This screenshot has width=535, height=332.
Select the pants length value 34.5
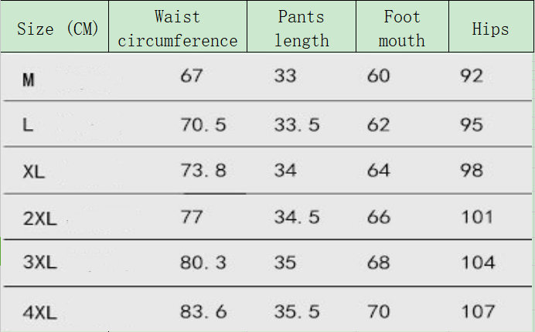coord(297,217)
